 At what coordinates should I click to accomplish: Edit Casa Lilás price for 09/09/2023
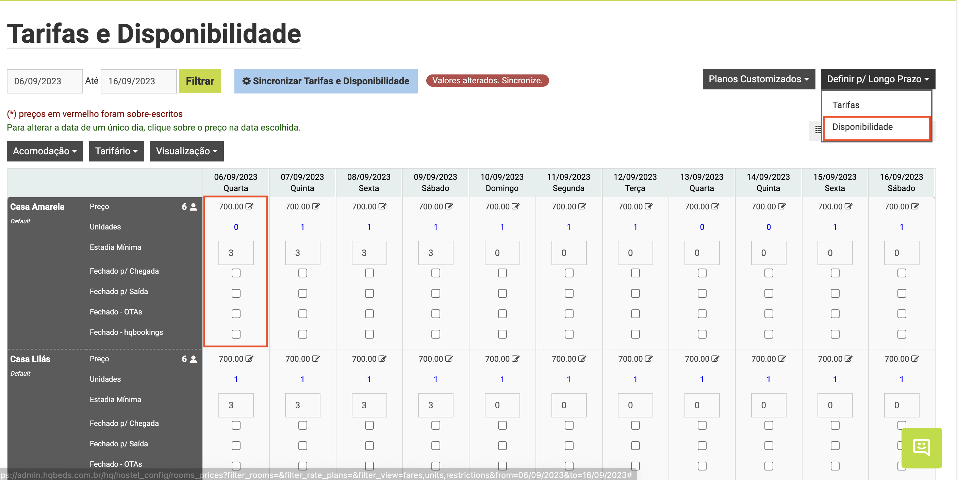point(449,359)
